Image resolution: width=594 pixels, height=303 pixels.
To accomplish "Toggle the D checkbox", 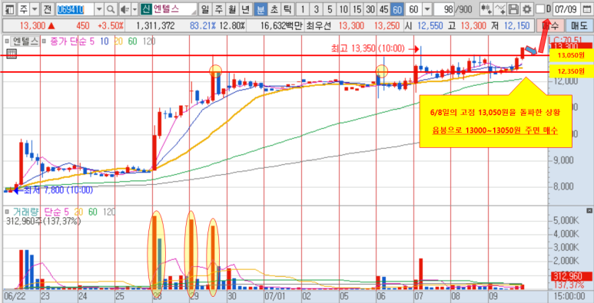I will [540, 9].
